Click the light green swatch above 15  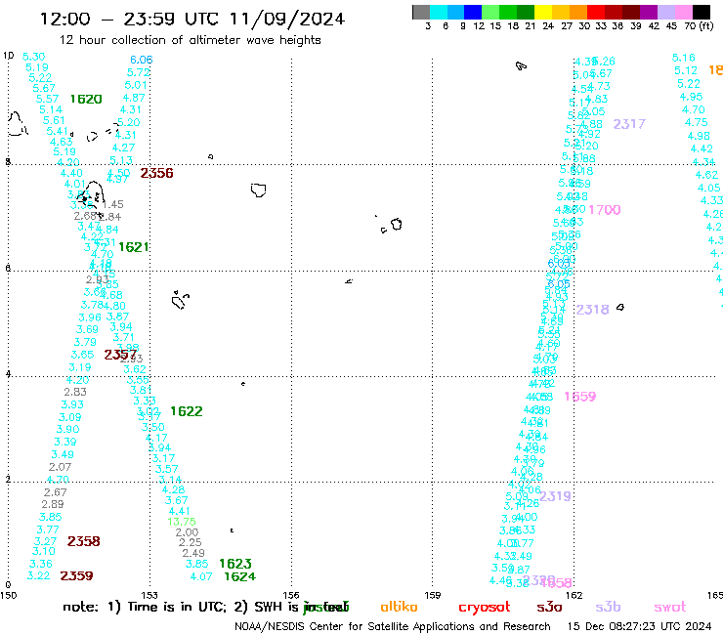tap(491, 12)
